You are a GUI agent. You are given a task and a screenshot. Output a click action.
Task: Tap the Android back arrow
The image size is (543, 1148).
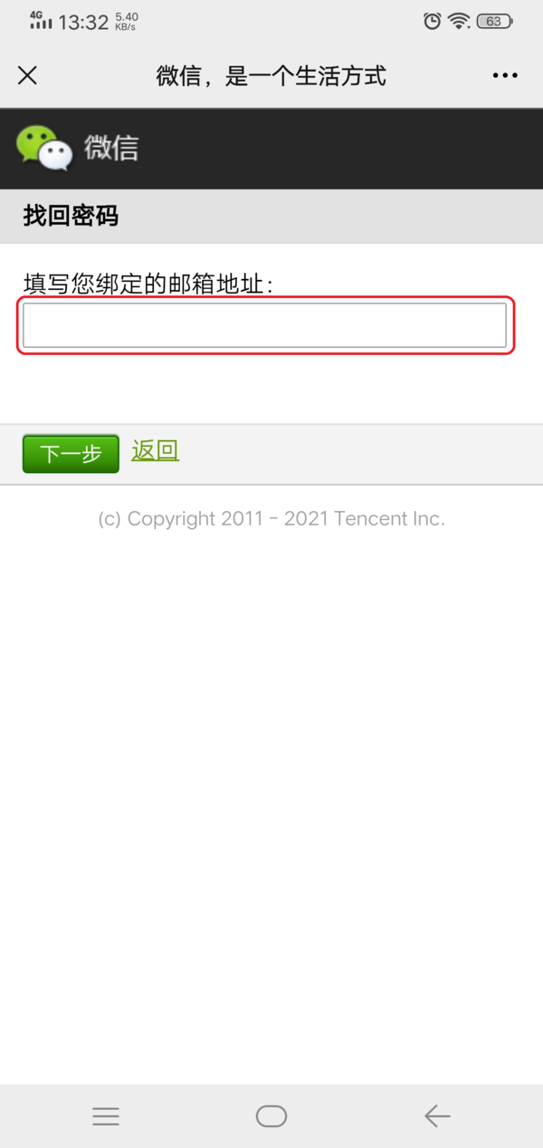437,1116
